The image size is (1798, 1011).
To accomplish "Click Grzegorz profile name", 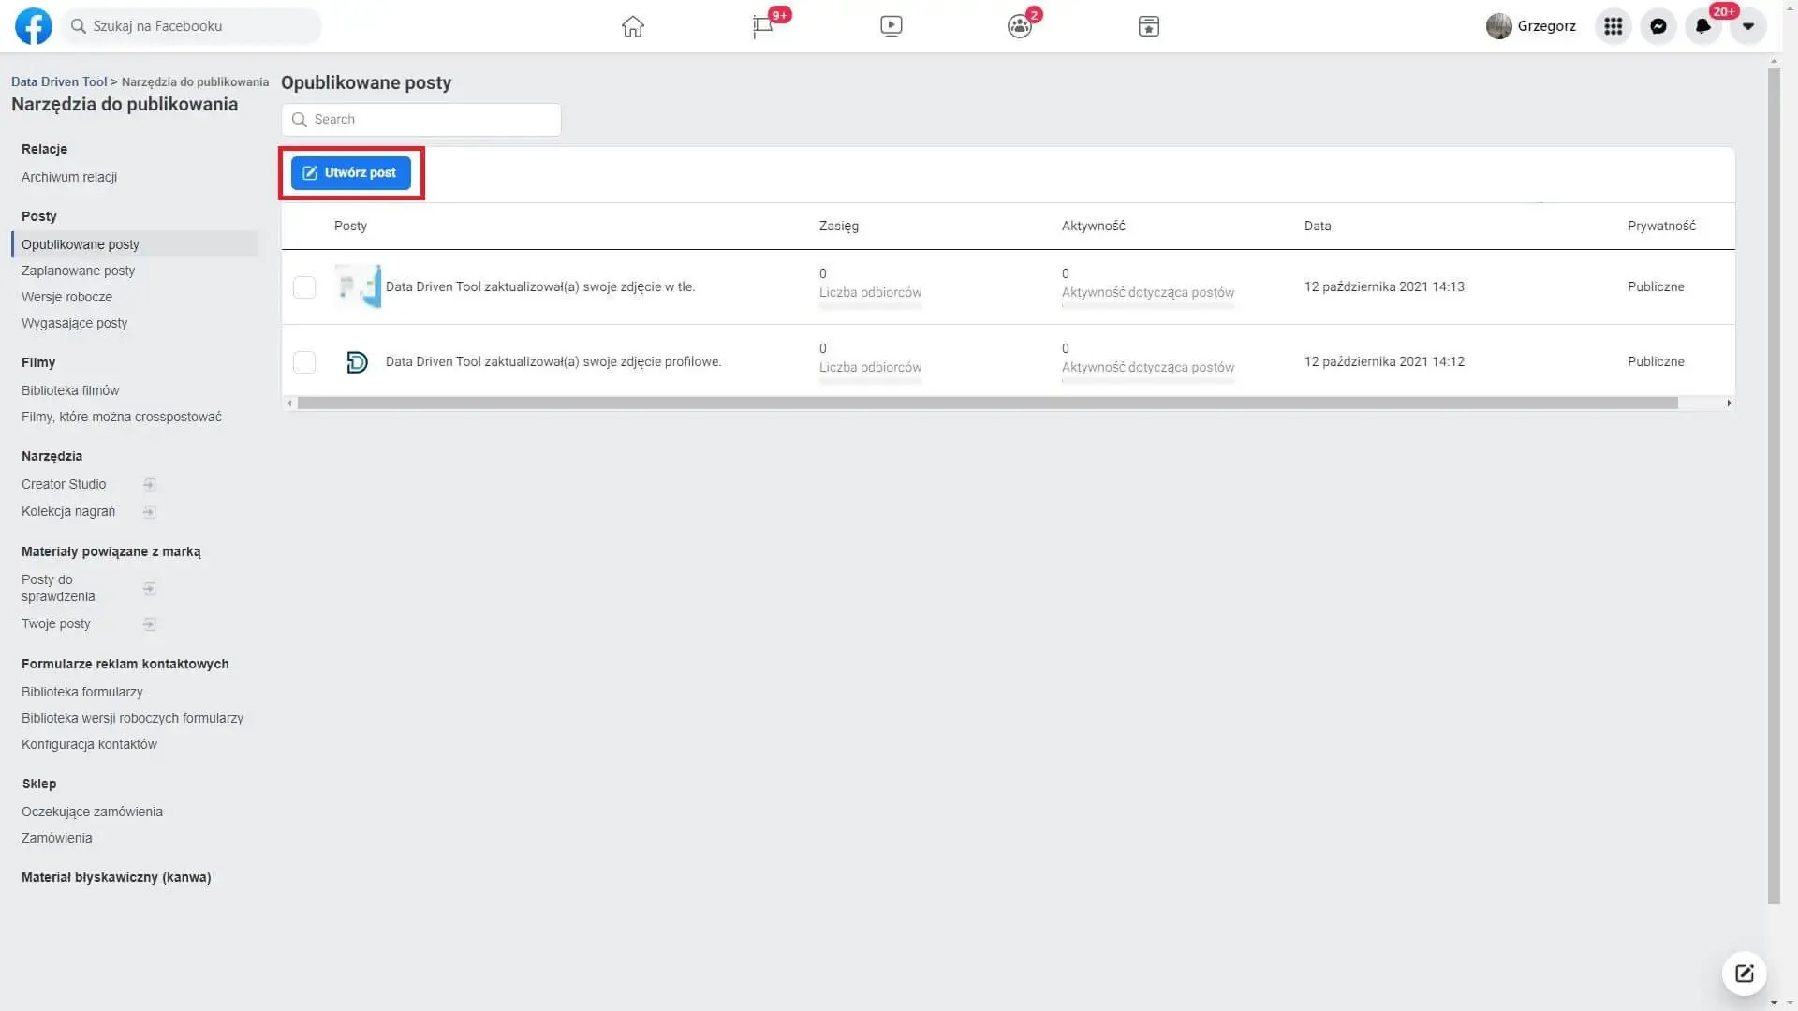I will 1547,26.
